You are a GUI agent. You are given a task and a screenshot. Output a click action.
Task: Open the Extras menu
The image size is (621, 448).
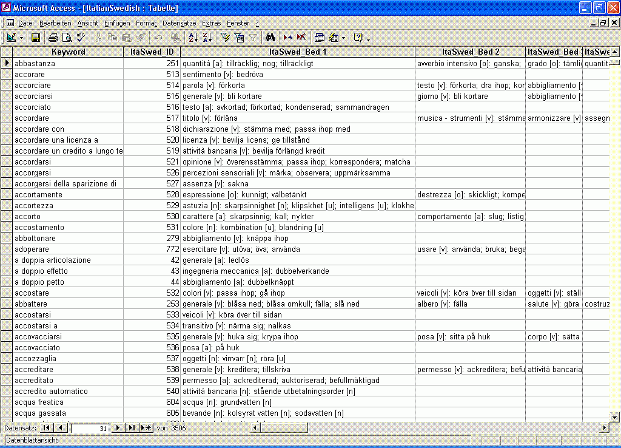tap(212, 24)
